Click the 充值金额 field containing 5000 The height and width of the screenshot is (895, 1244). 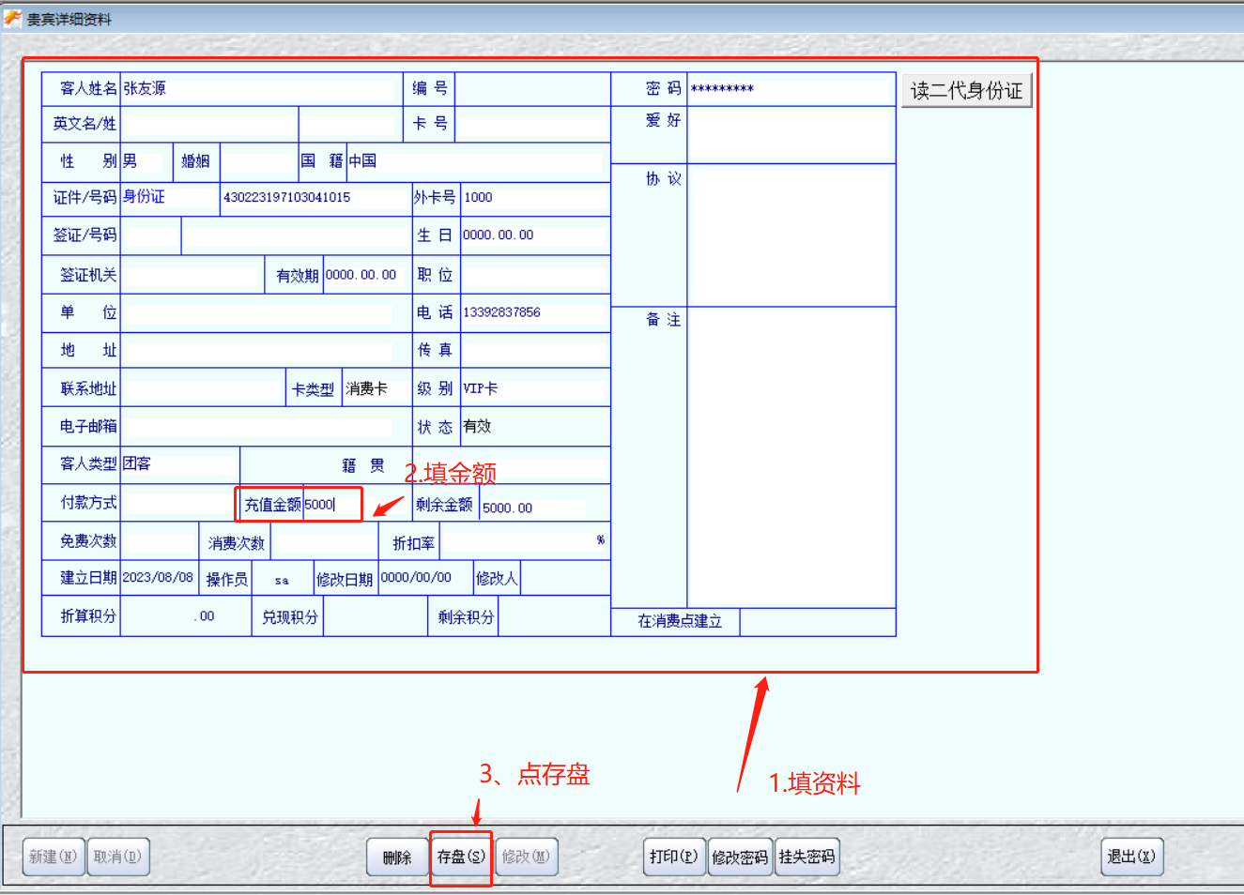331,505
